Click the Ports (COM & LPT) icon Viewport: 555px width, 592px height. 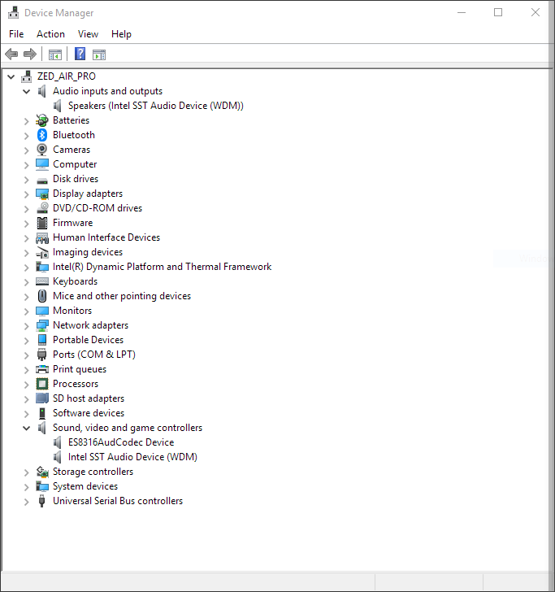pyautogui.click(x=42, y=355)
